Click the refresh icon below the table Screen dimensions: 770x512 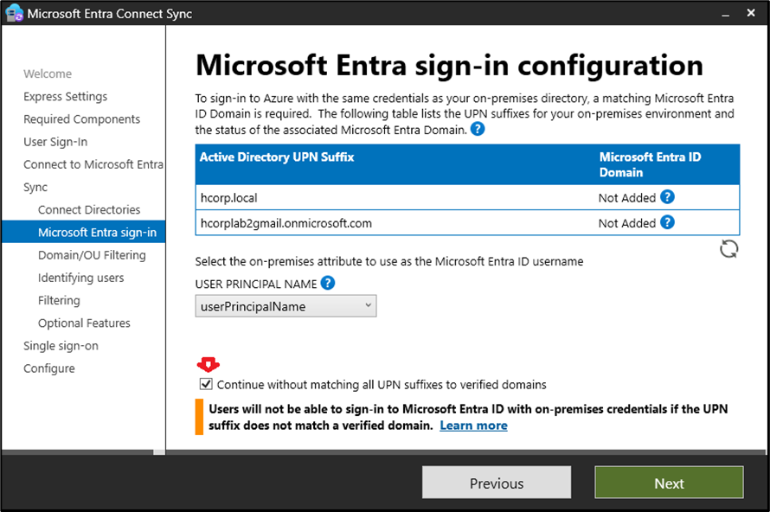[x=729, y=250]
